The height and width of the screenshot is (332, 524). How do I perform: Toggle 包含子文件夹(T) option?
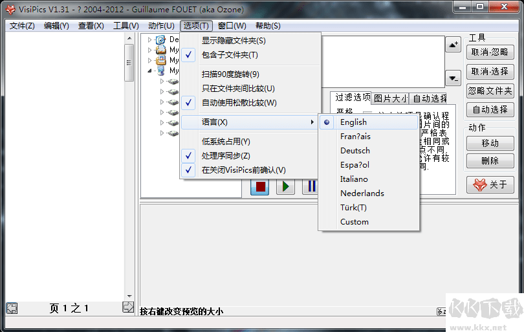[x=250, y=55]
